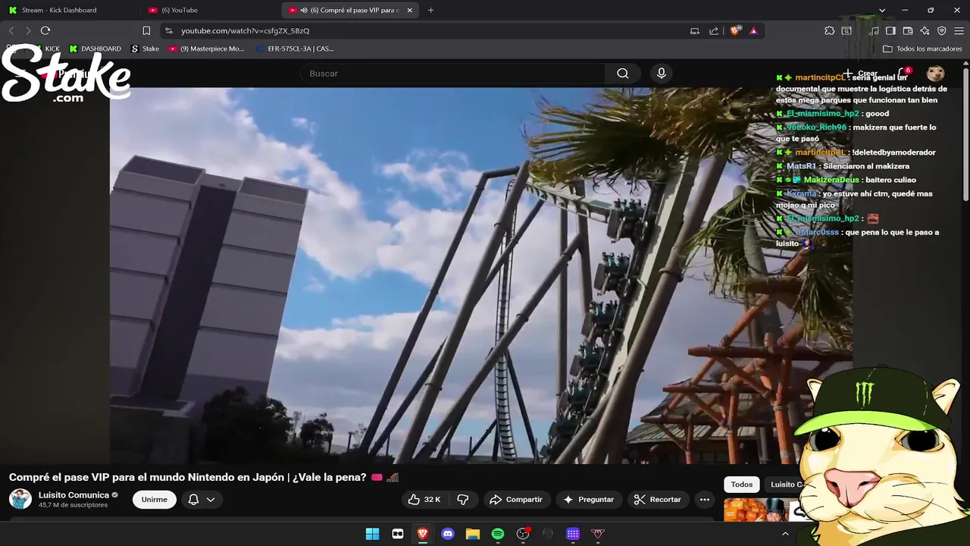Image resolution: width=970 pixels, height=546 pixels.
Task: Open Spotify from the taskbar
Action: tap(498, 534)
